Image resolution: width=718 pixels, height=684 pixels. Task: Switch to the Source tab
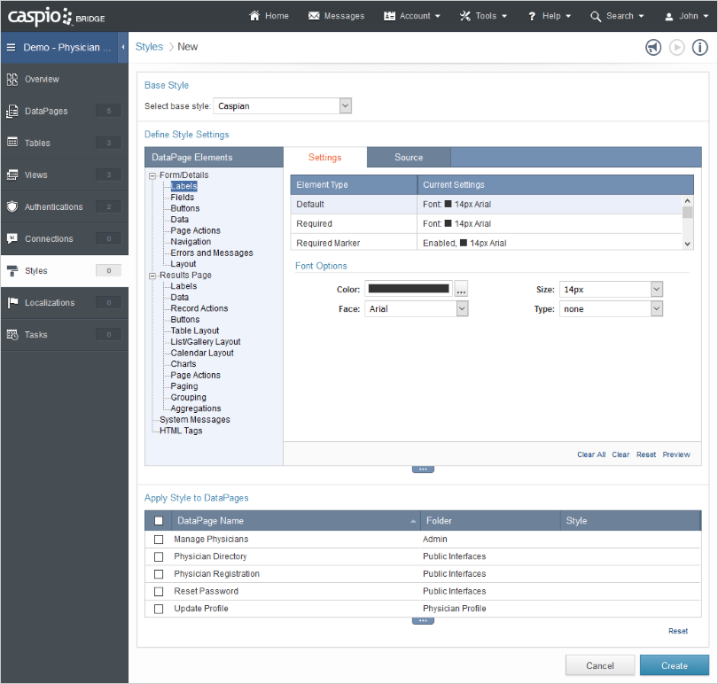pyautogui.click(x=409, y=158)
